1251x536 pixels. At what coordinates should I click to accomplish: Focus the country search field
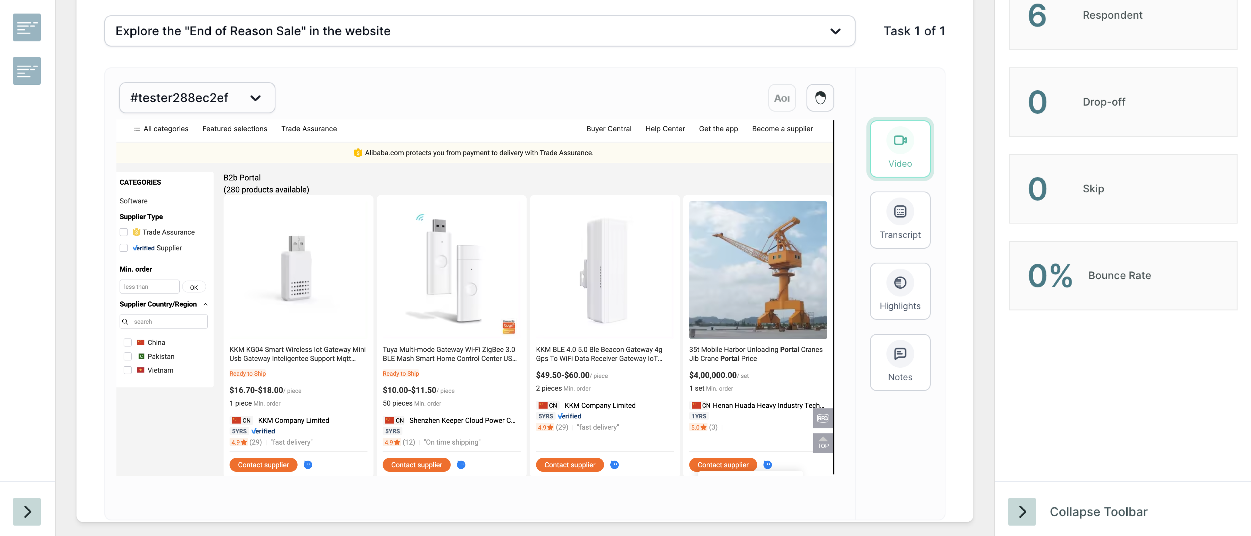coord(164,321)
